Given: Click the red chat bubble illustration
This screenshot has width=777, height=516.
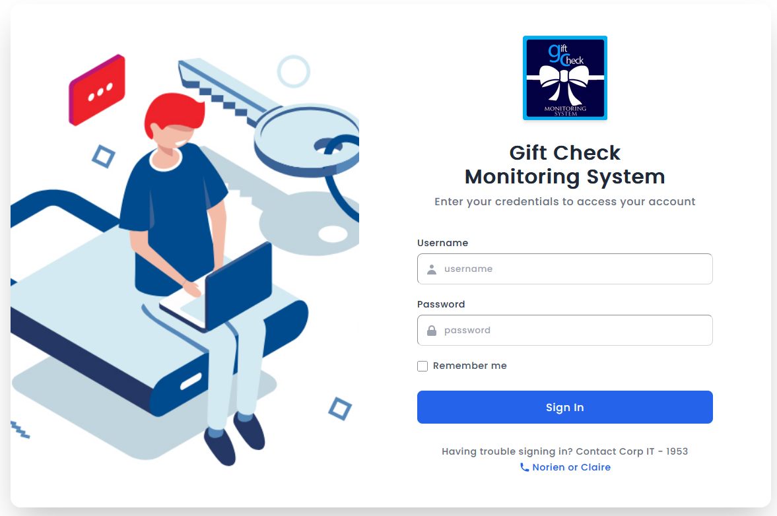Looking at the screenshot, I should [98, 90].
